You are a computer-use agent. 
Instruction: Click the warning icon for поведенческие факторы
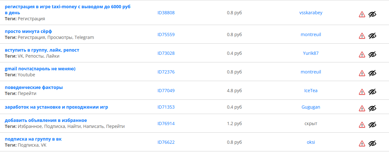[x=362, y=92]
